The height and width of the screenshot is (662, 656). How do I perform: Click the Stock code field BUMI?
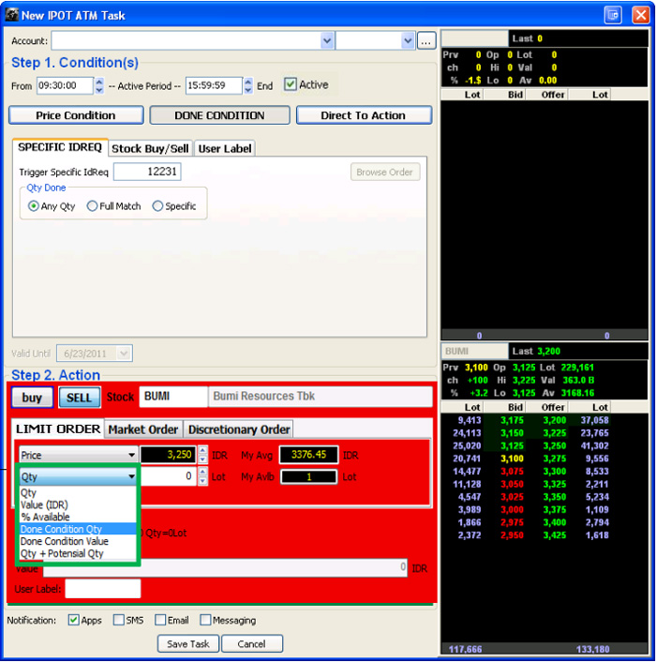click(173, 397)
